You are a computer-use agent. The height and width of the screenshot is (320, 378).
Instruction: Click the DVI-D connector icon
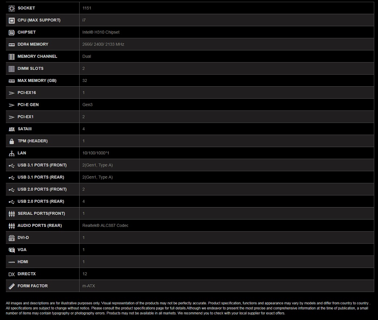click(12, 238)
